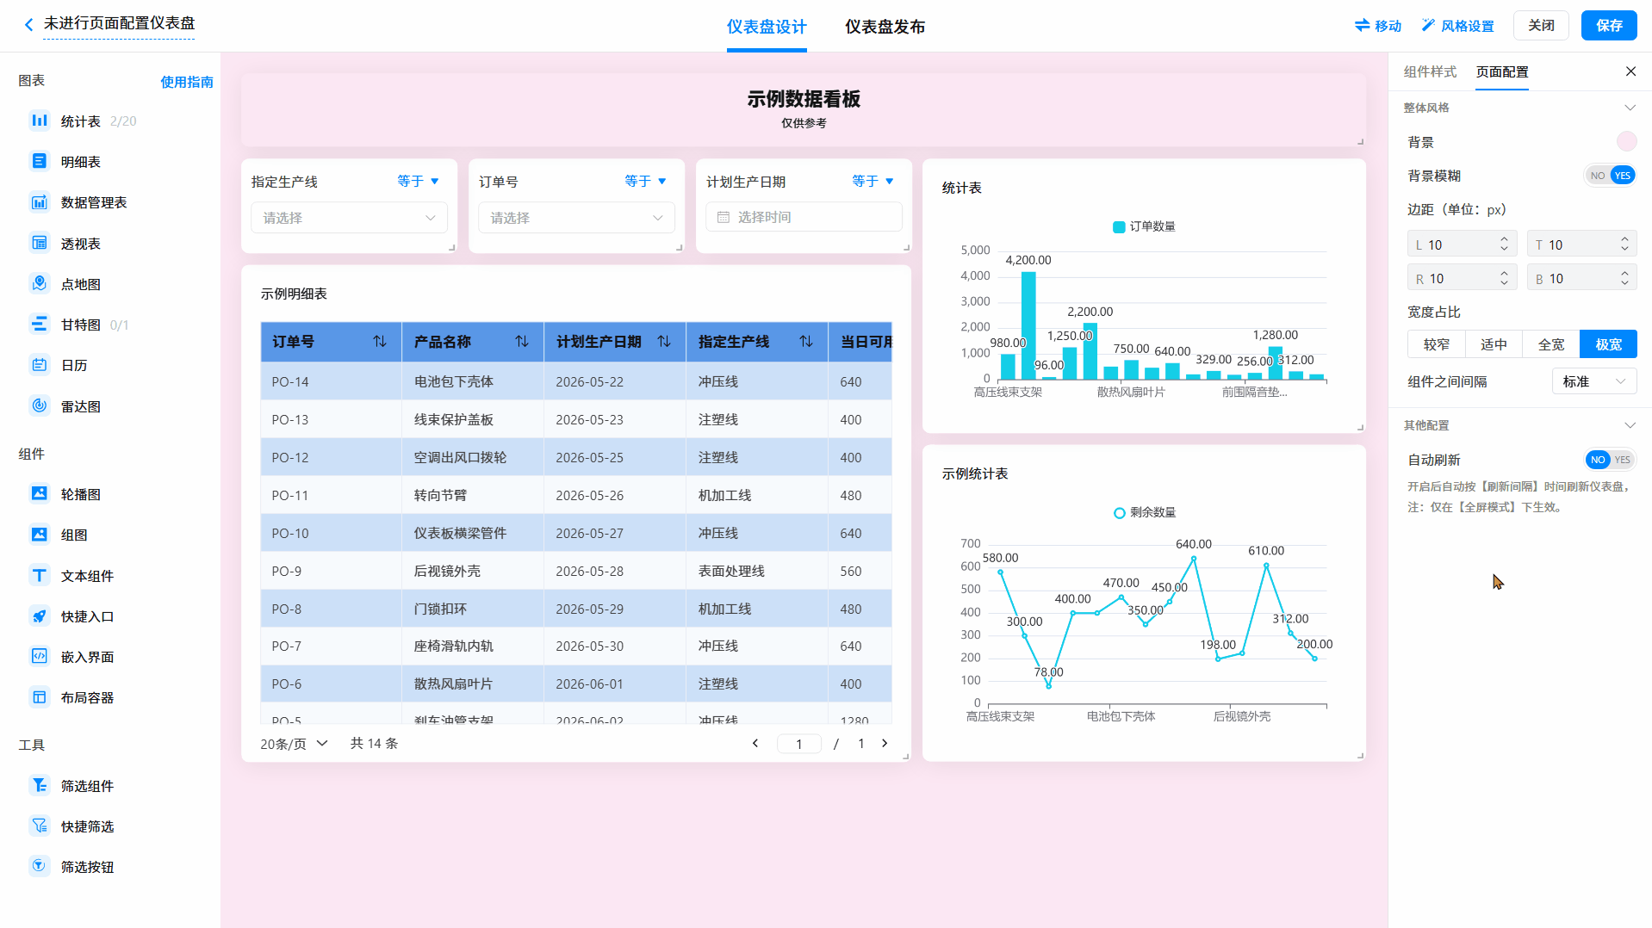Open 等于 operator for 订单号 filter
This screenshot has height=928, width=1652.
point(646,181)
